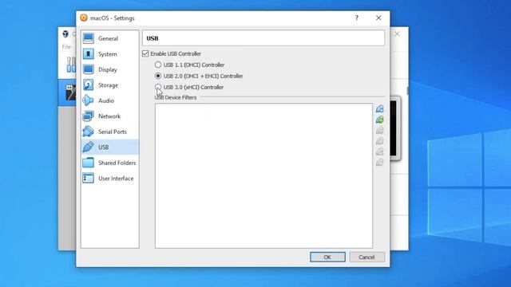511x287 pixels.
Task: Open the User Interface settings category
Action: pos(109,179)
